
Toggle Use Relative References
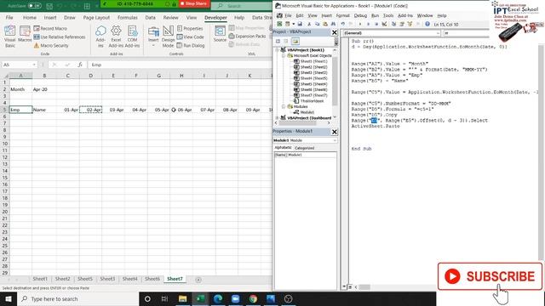point(60,37)
